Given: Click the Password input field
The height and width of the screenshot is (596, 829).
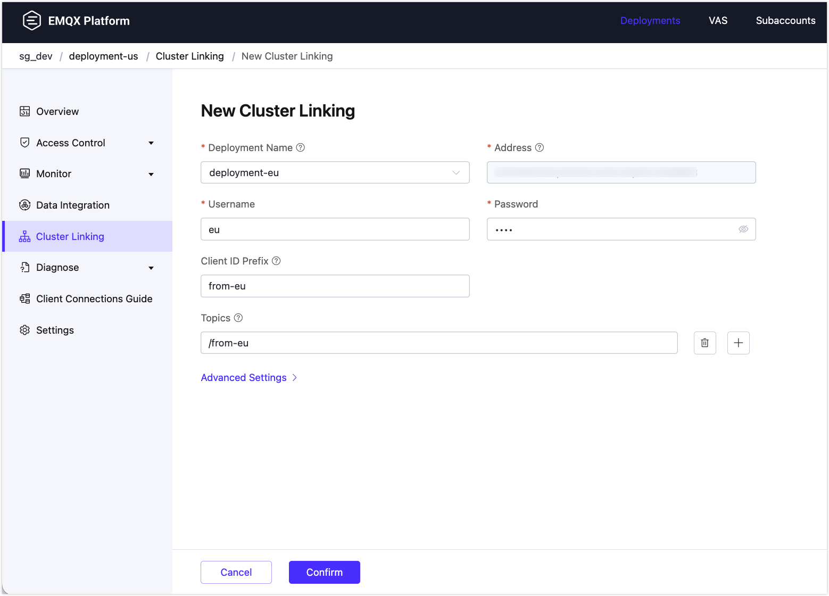Looking at the screenshot, I should (621, 229).
